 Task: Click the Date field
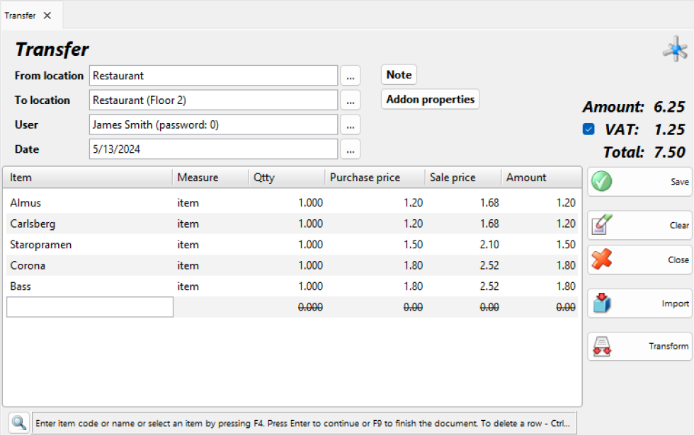coord(213,149)
